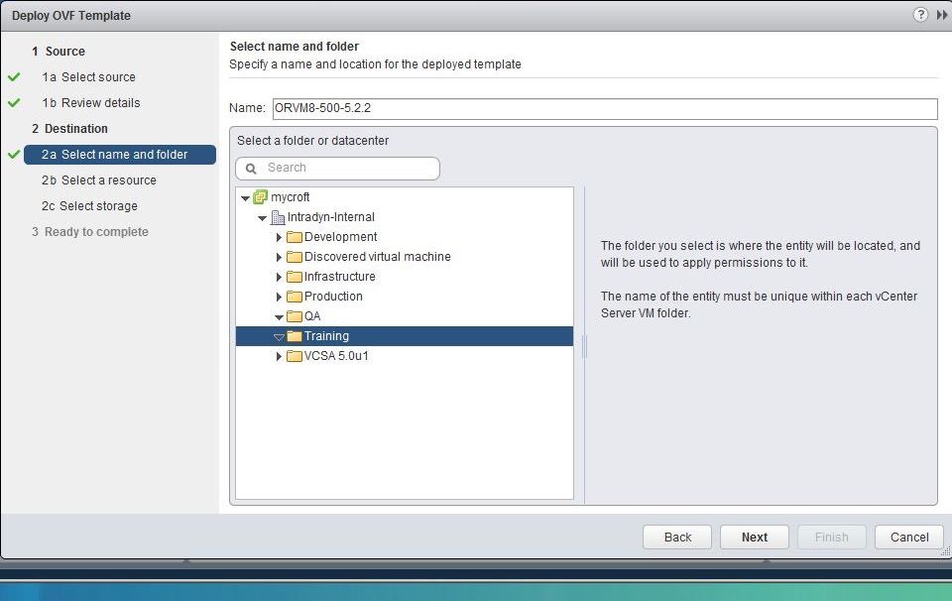Select the VCSA 5.0u1 tree label
The image size is (952, 601).
coord(336,356)
